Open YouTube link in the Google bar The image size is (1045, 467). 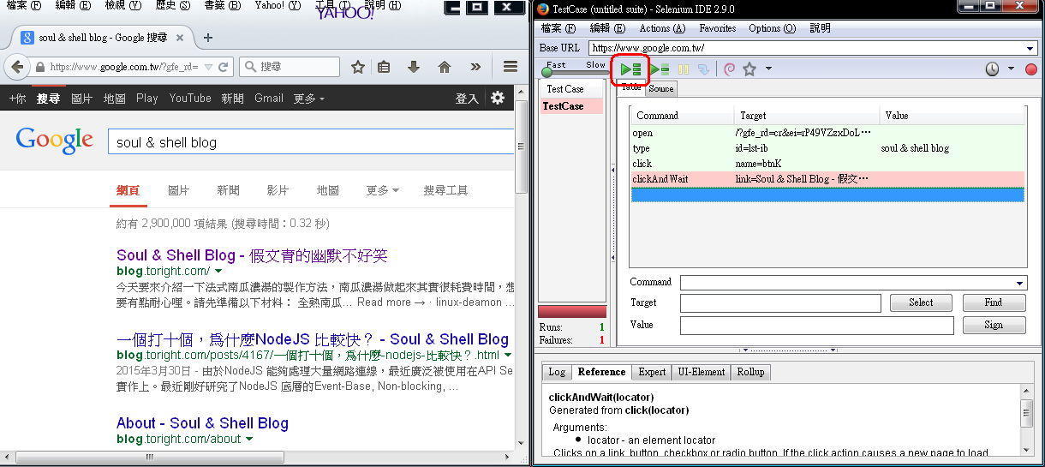(x=190, y=99)
